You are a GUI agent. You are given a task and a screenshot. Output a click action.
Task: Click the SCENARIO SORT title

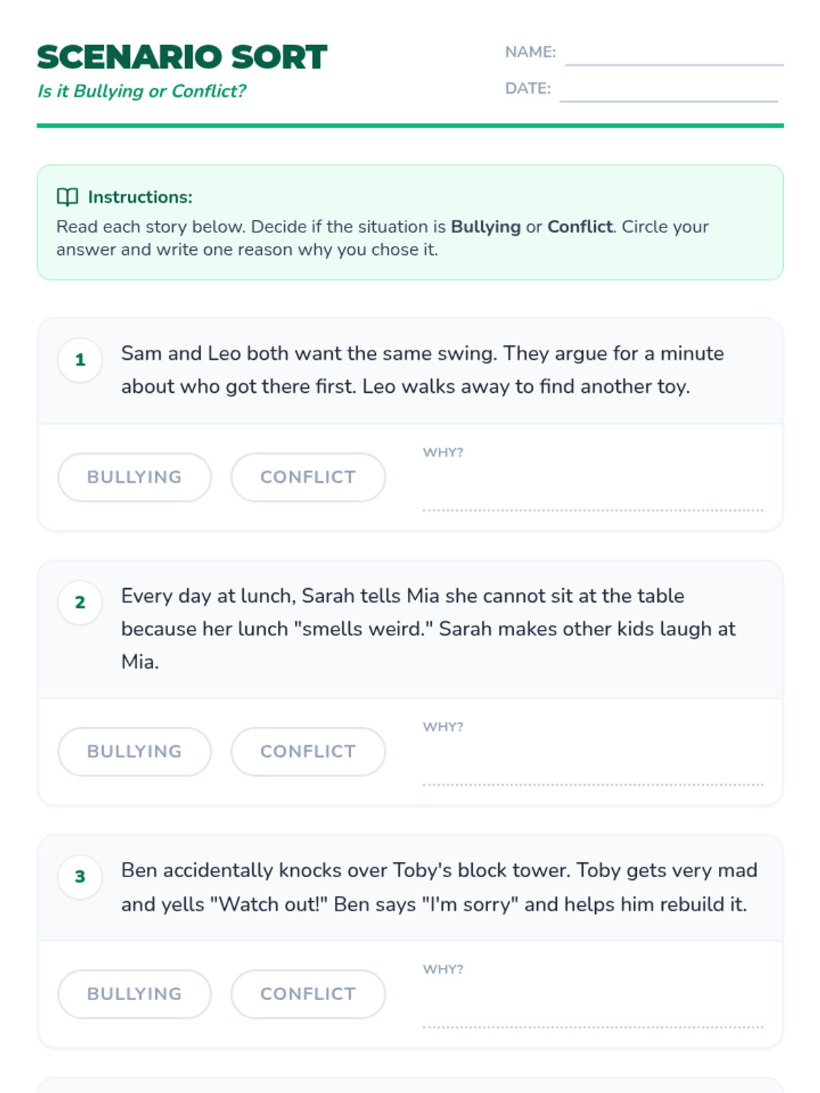(x=182, y=57)
